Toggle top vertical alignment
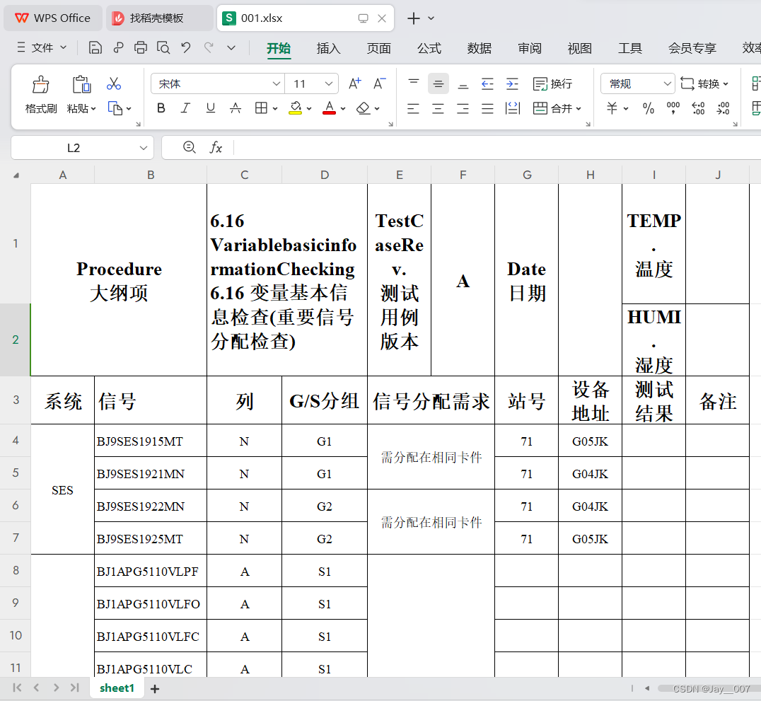This screenshot has width=761, height=701. pos(414,84)
